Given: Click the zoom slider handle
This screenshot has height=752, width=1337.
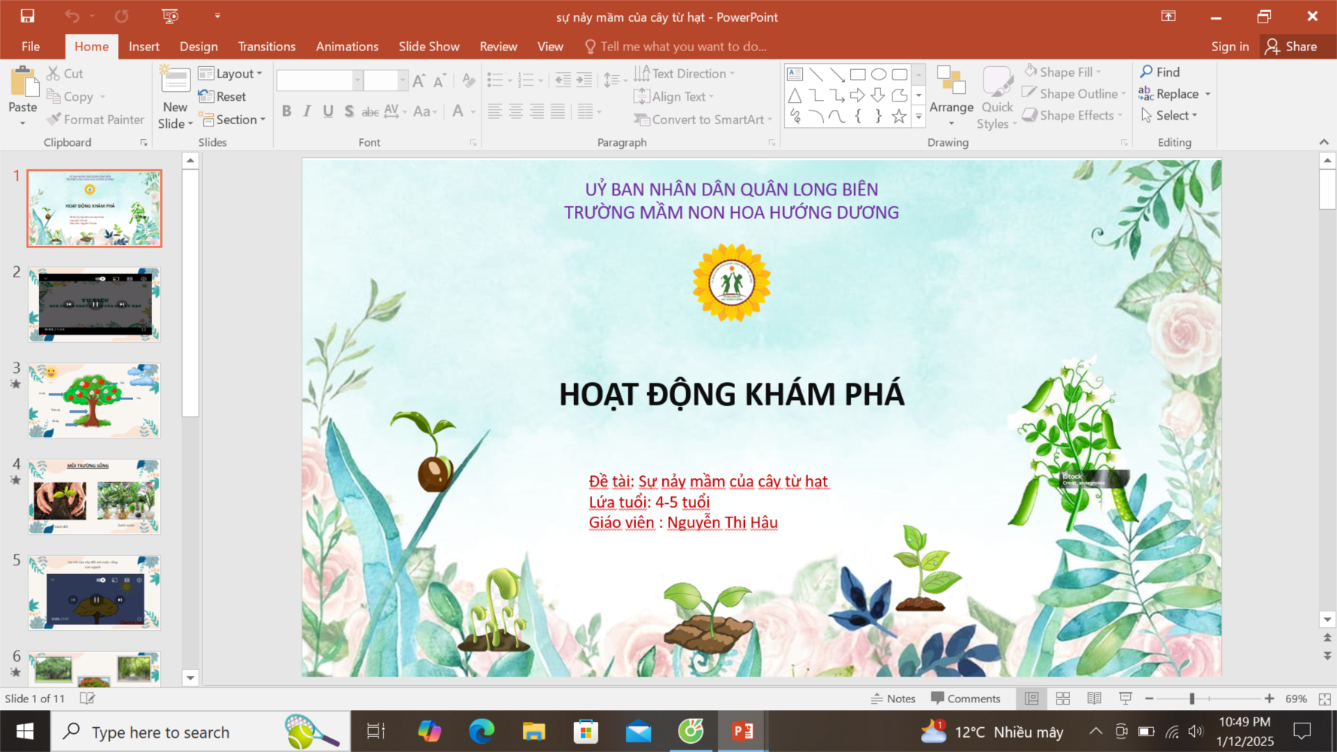Looking at the screenshot, I should [1192, 699].
